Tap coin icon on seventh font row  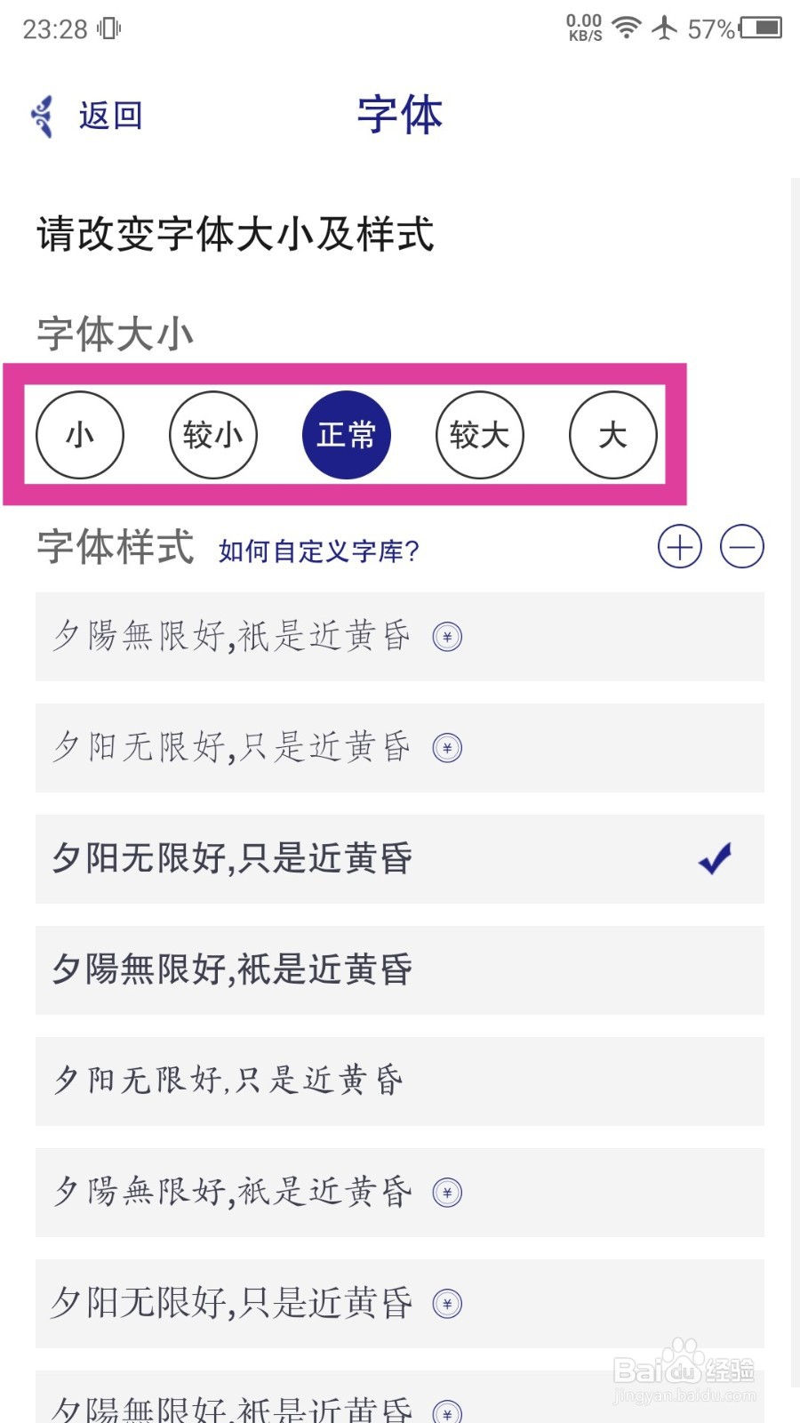point(447,1304)
